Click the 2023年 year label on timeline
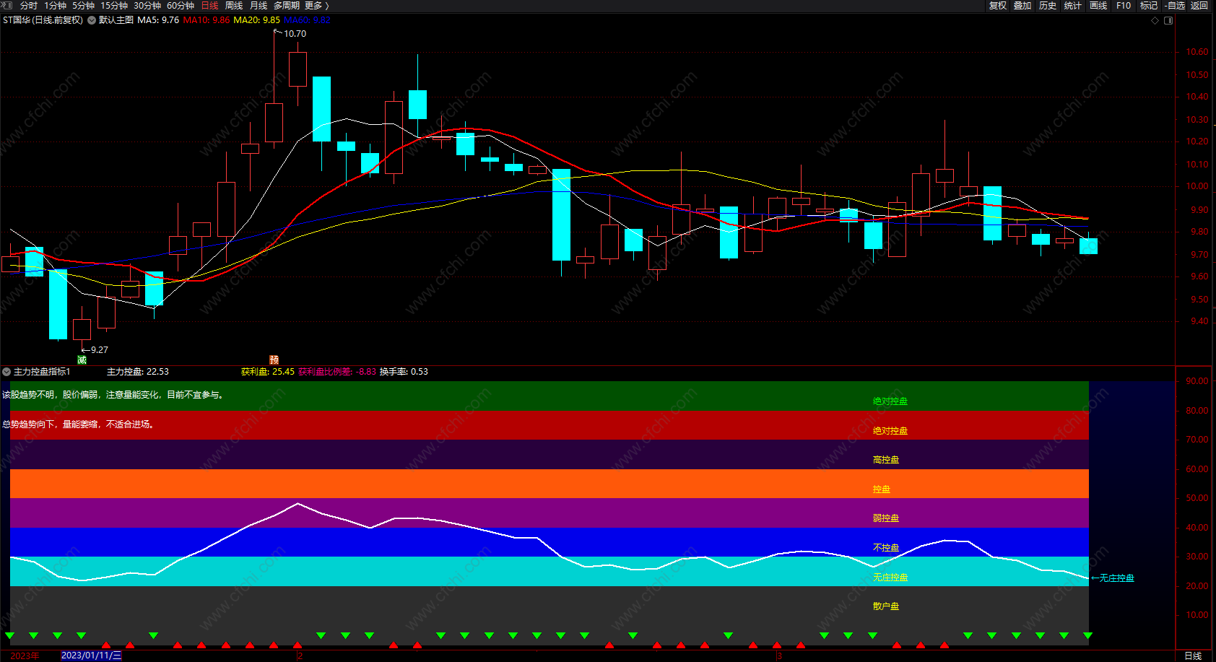This screenshot has height=662, width=1216. coord(25,656)
